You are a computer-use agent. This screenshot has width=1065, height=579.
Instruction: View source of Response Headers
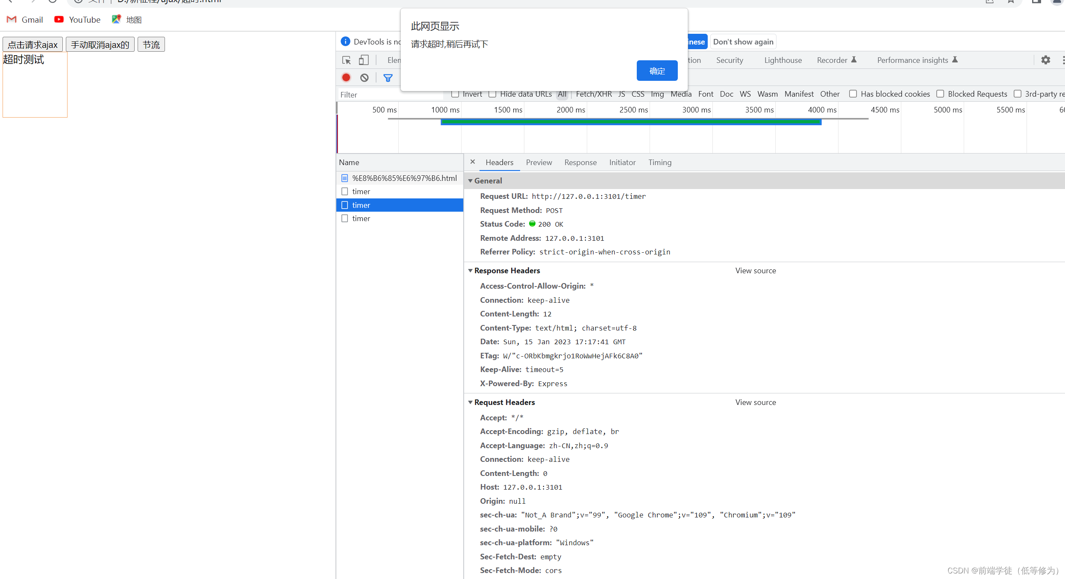point(756,270)
